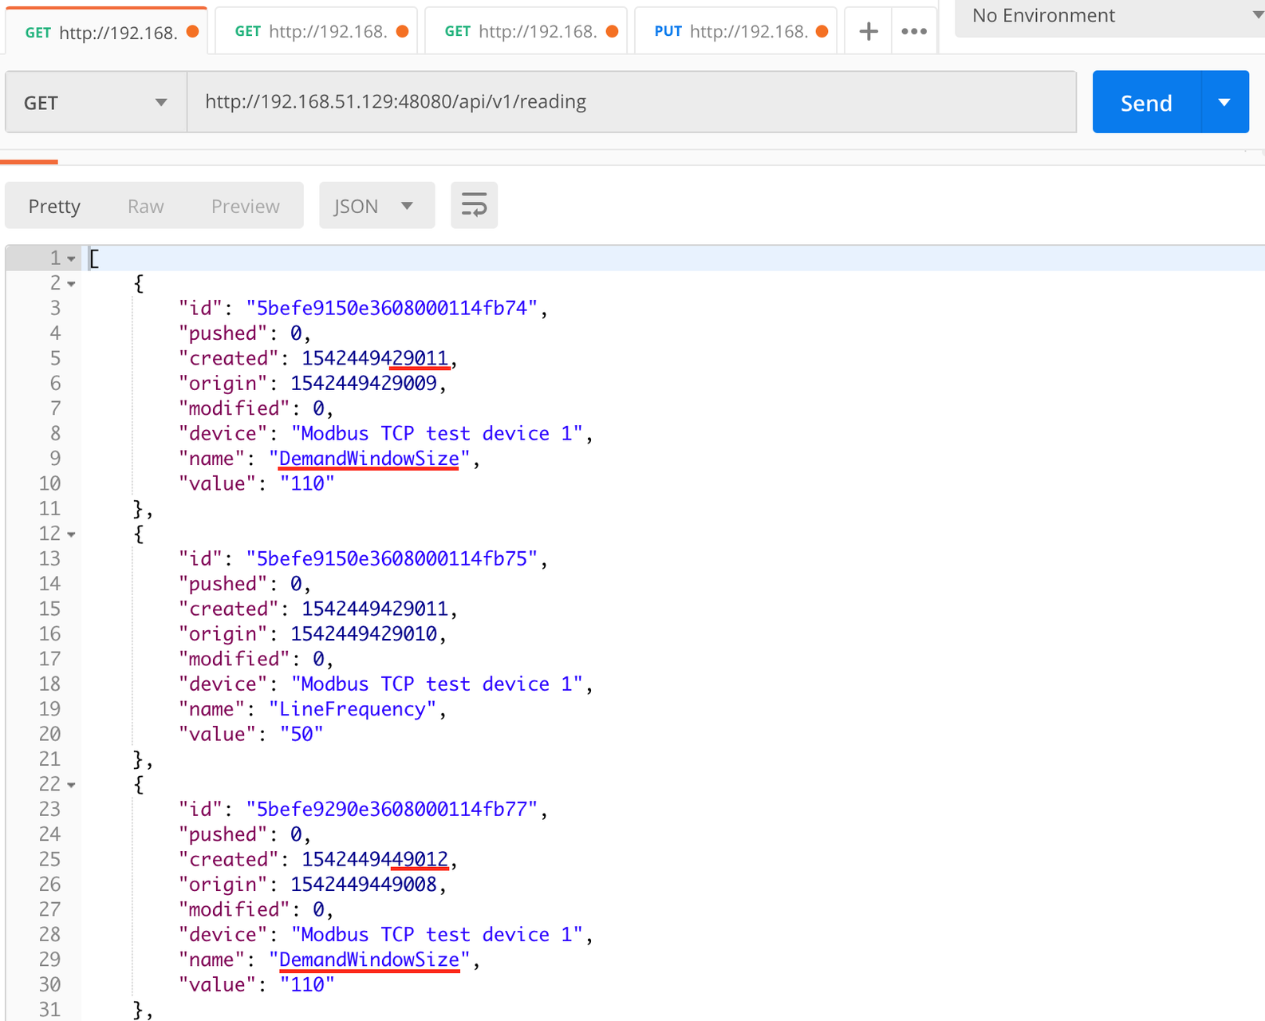Collapse the object starting at line 12
This screenshot has height=1021, width=1265.
tap(72, 534)
